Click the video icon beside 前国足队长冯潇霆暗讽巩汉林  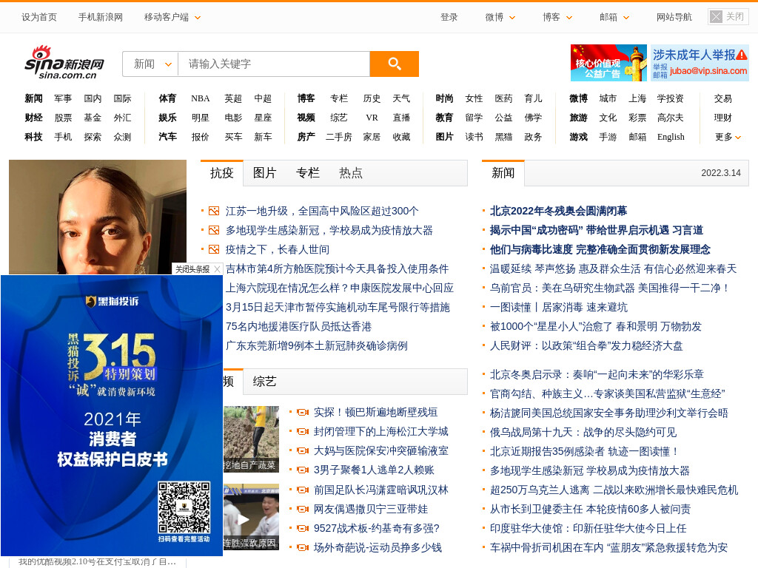pyautogui.click(x=303, y=490)
